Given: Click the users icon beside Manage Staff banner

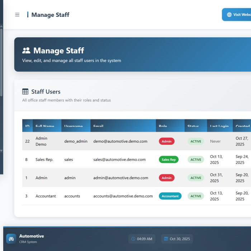Looking at the screenshot, I should click(x=26, y=51).
